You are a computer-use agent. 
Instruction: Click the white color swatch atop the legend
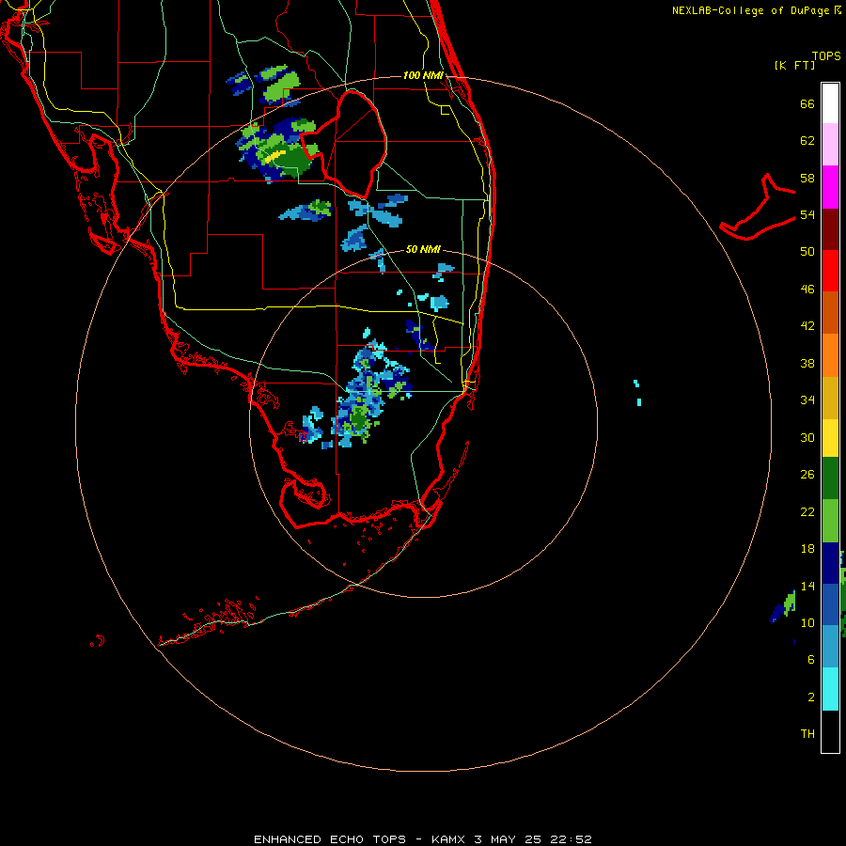pyautogui.click(x=830, y=103)
